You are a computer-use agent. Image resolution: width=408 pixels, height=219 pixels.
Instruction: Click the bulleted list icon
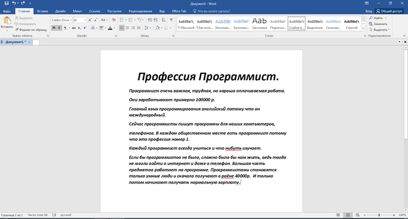pos(122,20)
